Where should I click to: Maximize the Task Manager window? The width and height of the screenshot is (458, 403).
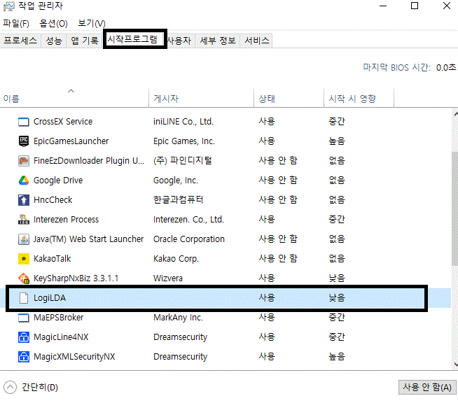(415, 6)
